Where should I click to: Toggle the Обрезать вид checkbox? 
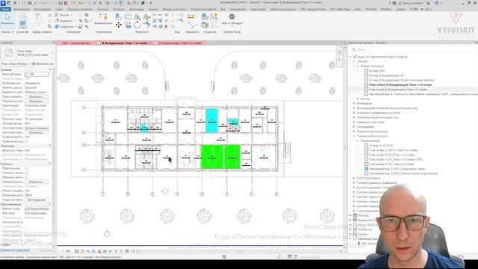pyautogui.click(x=27, y=168)
